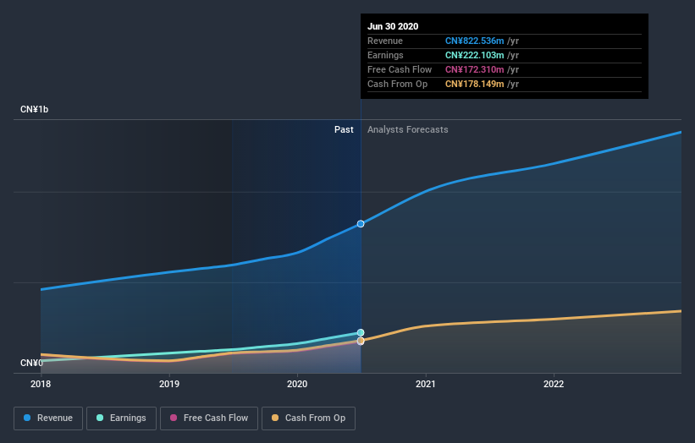This screenshot has width=695, height=443.
Task: Click the Revenue data point on Jun 30 2020
Action: 361,224
